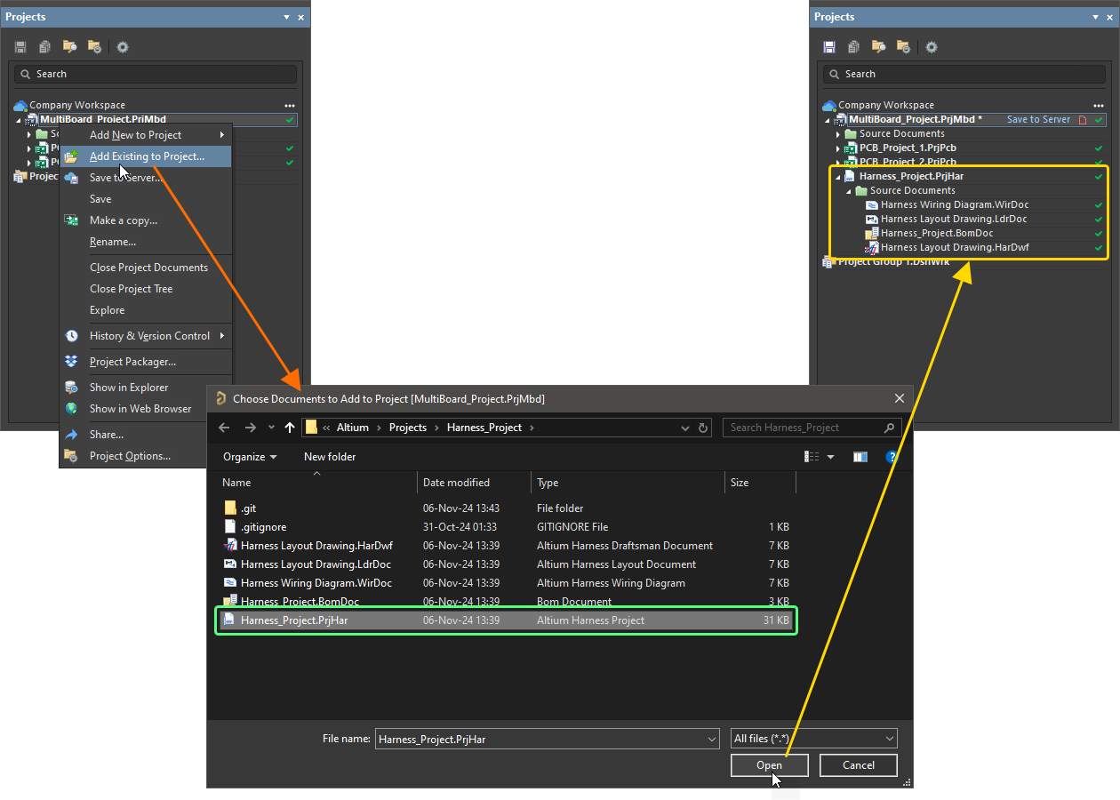
Task: Go forward in the file dialog
Action: tap(251, 428)
